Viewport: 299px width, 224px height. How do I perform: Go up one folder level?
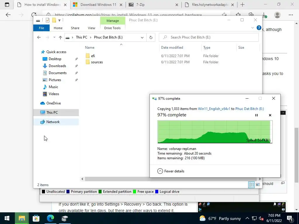click(60, 37)
